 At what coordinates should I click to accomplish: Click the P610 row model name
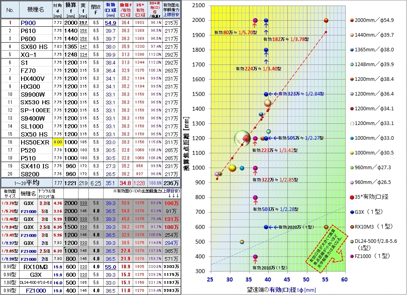35,31
